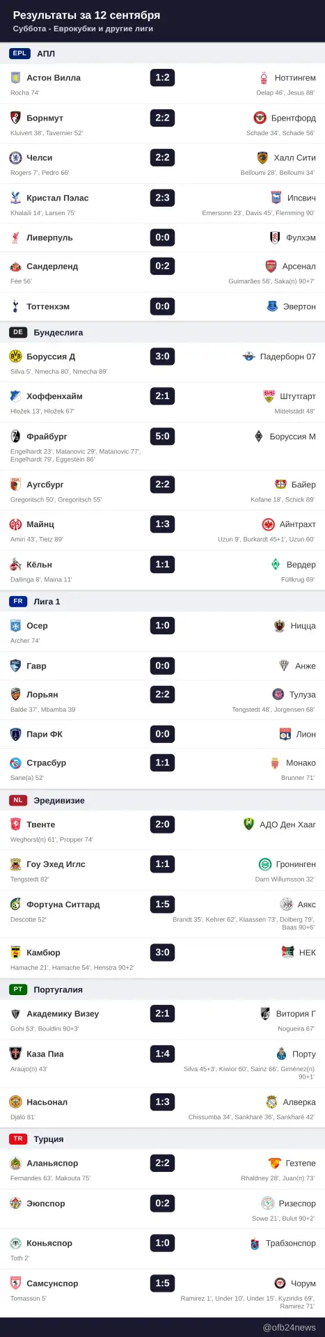Select the FR Ligue 1 badge
325x1337 pixels.
(x=18, y=602)
